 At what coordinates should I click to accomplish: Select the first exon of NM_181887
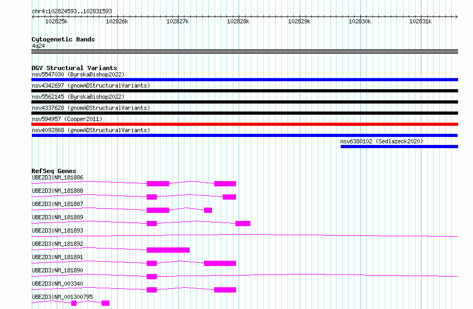point(158,210)
